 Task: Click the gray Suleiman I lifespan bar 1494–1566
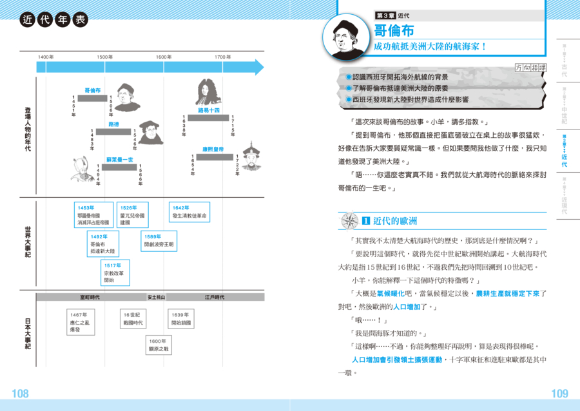pos(119,167)
